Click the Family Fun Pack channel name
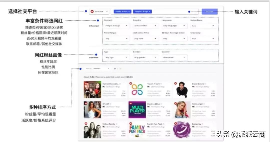270x142 pixels. pyautogui.click(x=155, y=124)
